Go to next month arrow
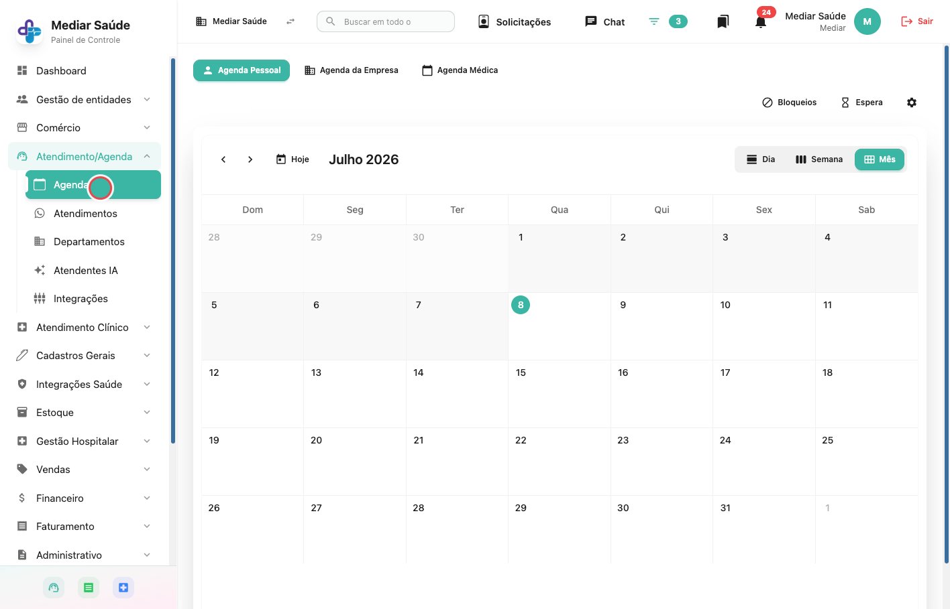 point(250,159)
